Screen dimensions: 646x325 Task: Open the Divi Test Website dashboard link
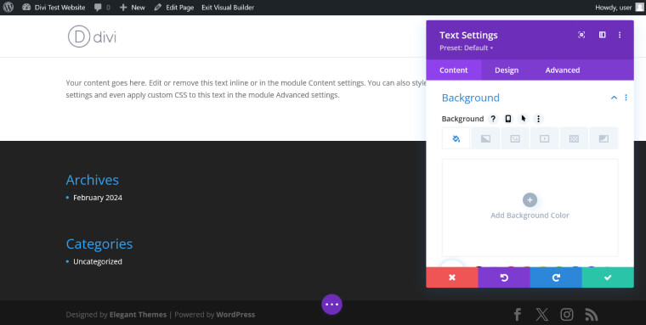pos(54,8)
